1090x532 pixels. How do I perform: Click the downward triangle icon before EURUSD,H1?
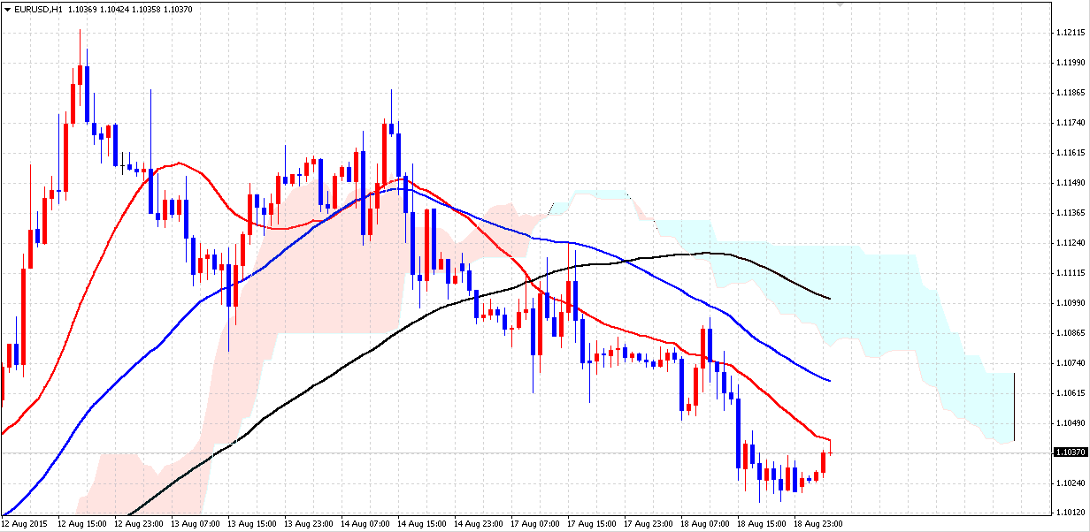[7, 10]
